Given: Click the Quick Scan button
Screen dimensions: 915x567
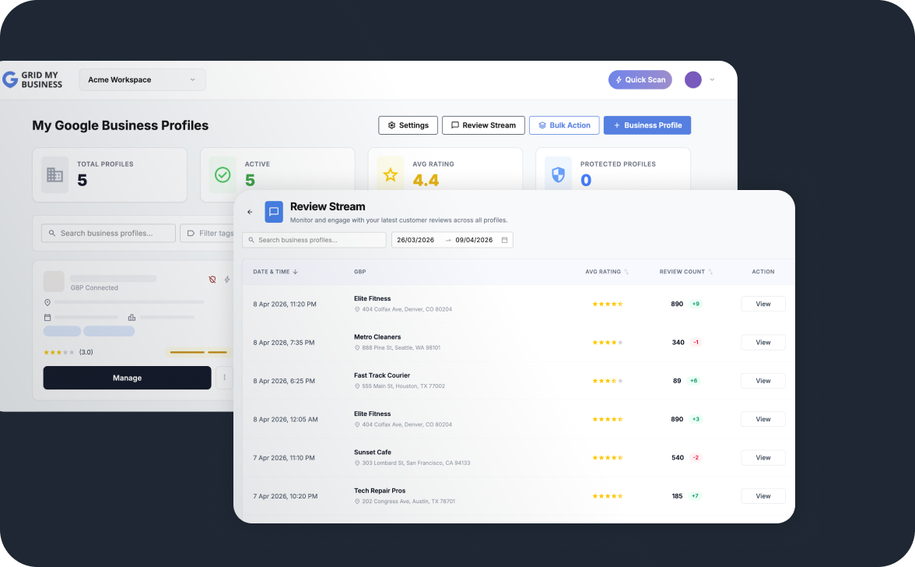Looking at the screenshot, I should click(x=640, y=79).
